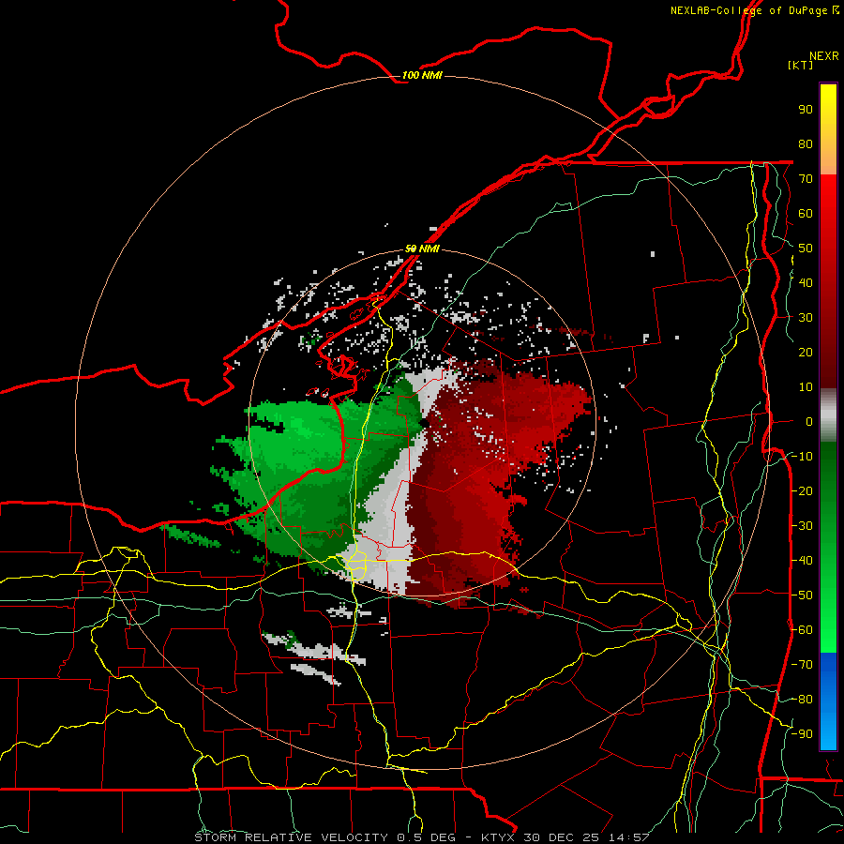The height and width of the screenshot is (844, 844).
Task: Click the -90 scale value
Action: pyautogui.click(x=802, y=734)
